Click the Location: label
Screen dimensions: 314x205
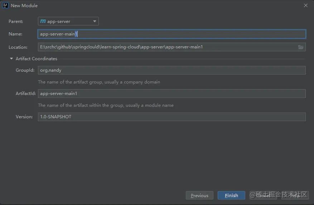click(x=18, y=47)
